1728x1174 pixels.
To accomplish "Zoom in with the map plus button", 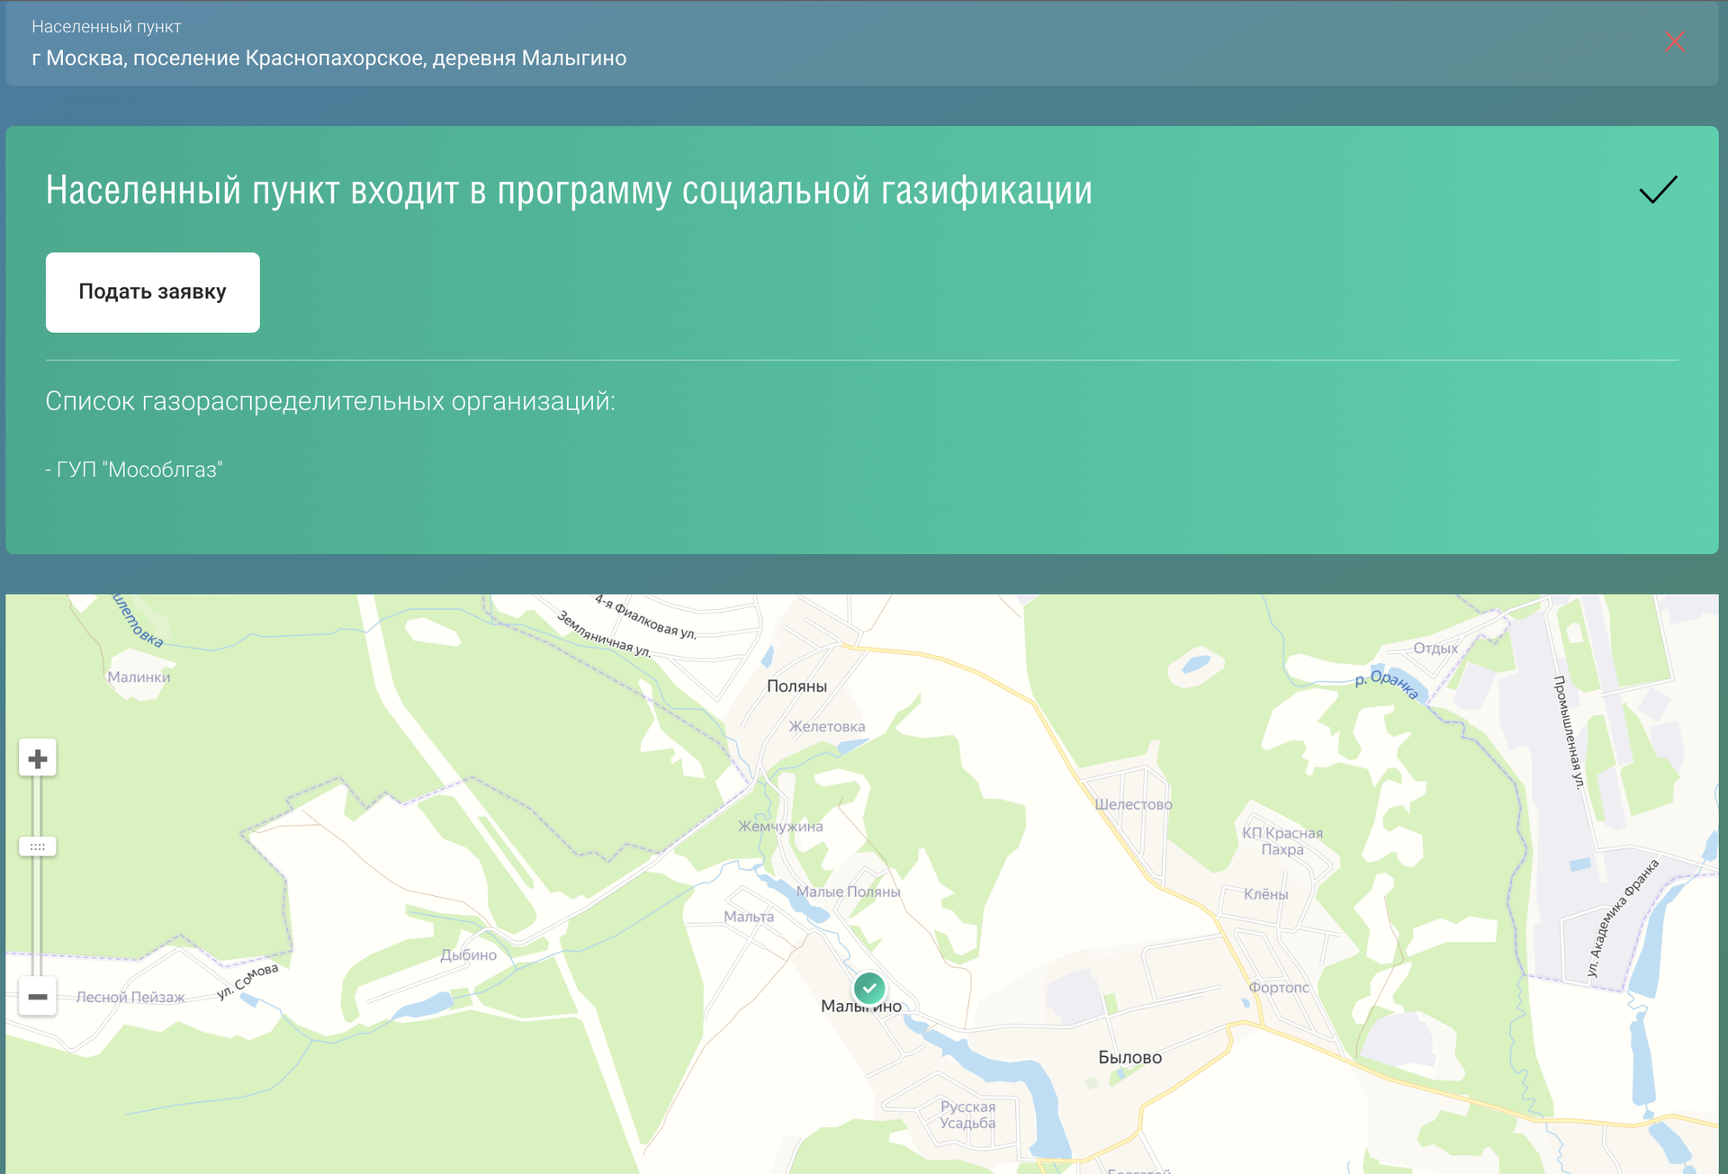I will tap(38, 758).
